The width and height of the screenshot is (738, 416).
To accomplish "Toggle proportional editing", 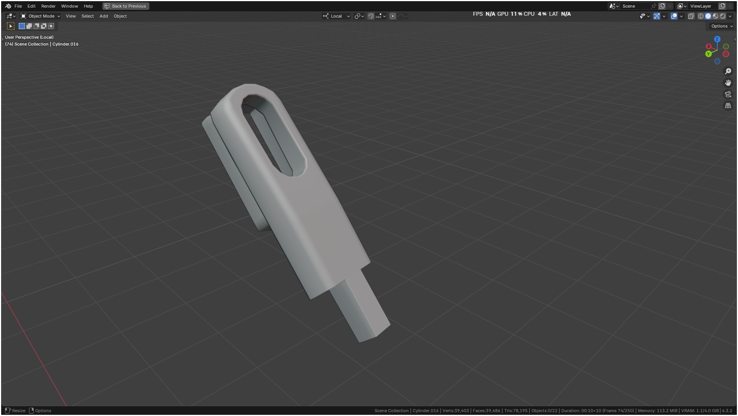I will (x=393, y=16).
